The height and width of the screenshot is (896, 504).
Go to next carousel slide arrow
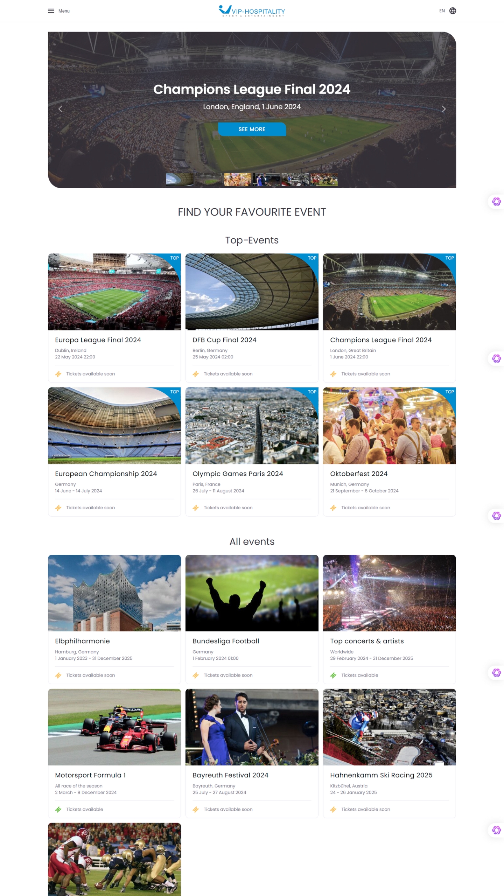click(x=443, y=109)
